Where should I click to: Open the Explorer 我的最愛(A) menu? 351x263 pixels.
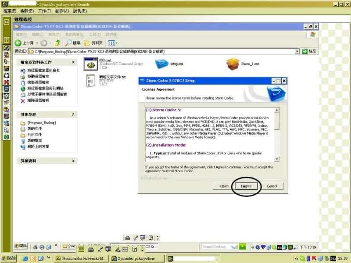[75, 35]
